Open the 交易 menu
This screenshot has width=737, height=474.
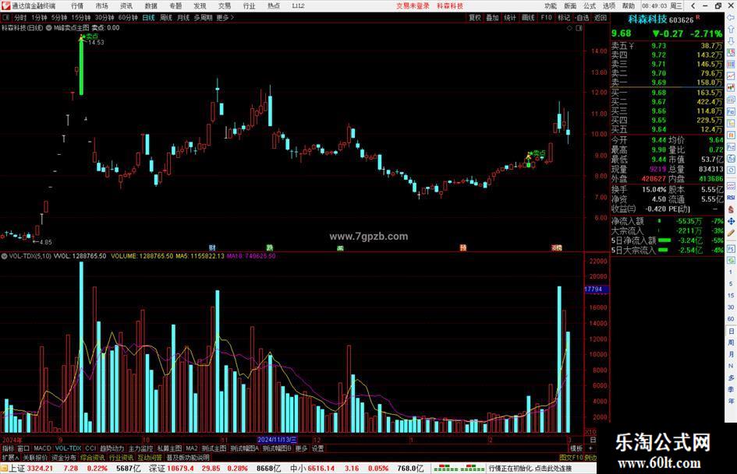coord(224,6)
